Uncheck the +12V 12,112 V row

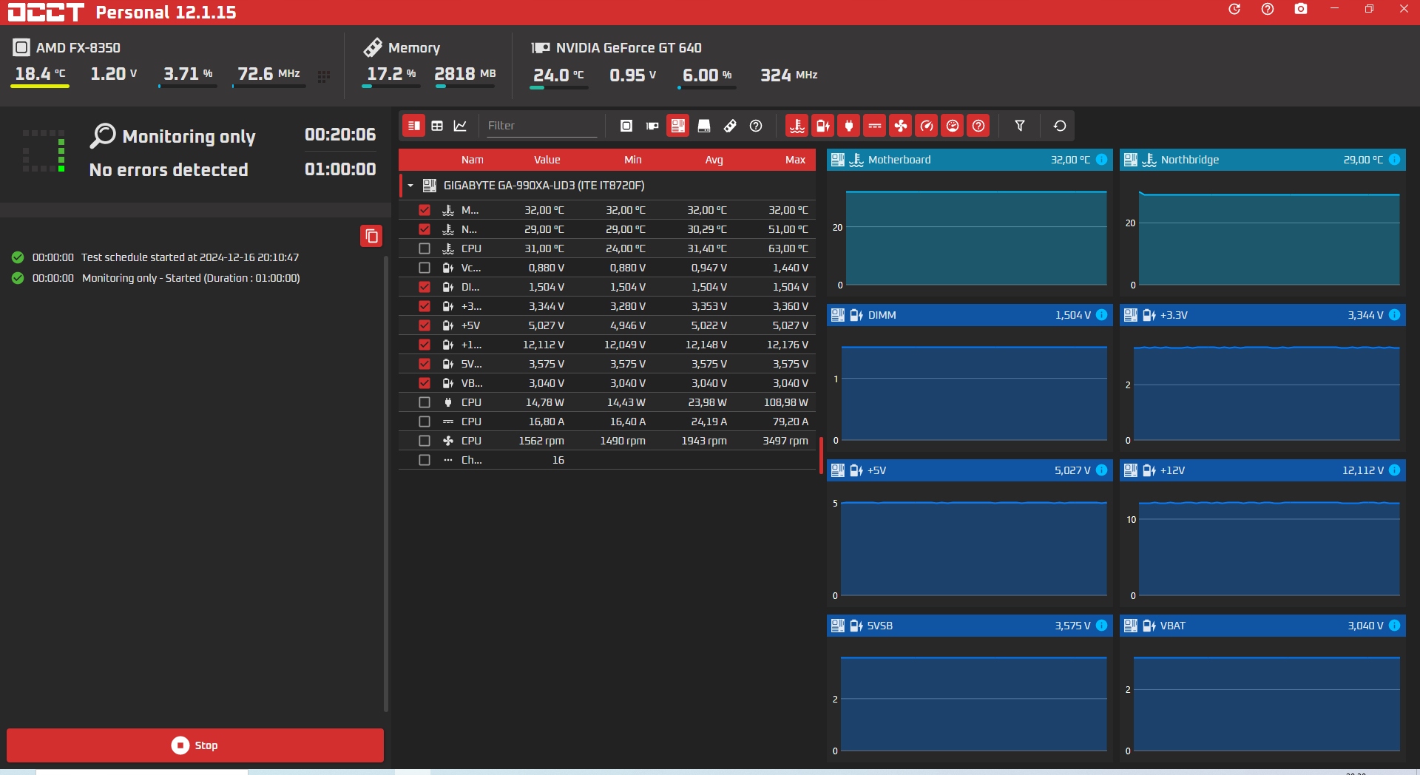coord(425,345)
